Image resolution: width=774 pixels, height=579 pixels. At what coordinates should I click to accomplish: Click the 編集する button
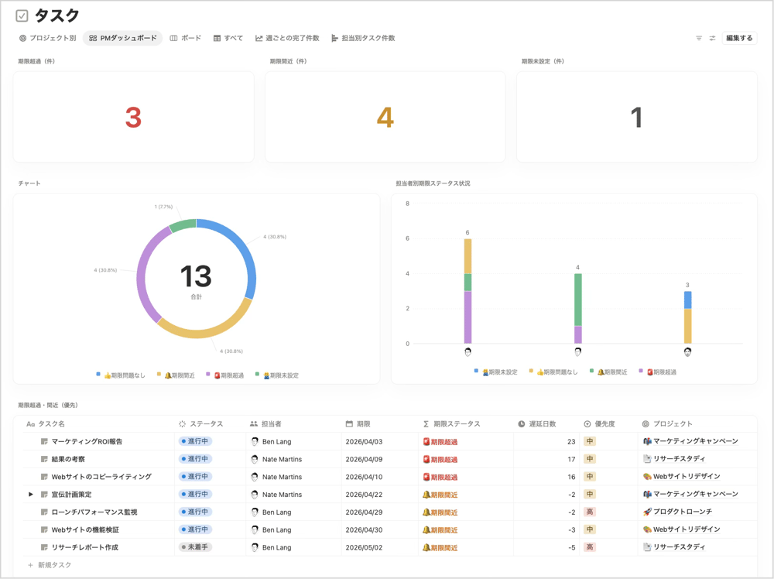(739, 37)
